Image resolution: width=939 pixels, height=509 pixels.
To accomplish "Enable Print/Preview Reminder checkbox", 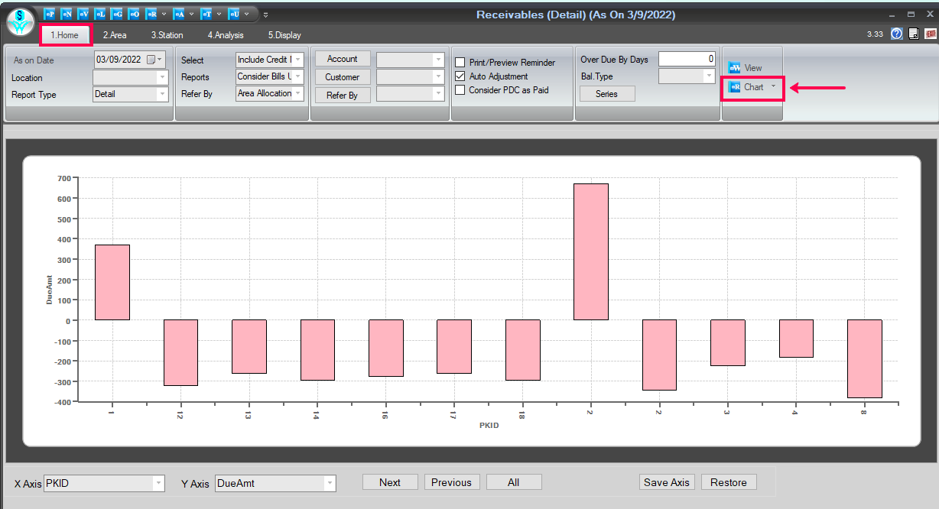I will point(460,63).
